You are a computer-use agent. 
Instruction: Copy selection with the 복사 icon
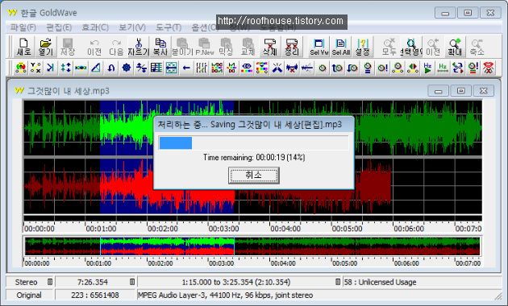pyautogui.click(x=160, y=47)
